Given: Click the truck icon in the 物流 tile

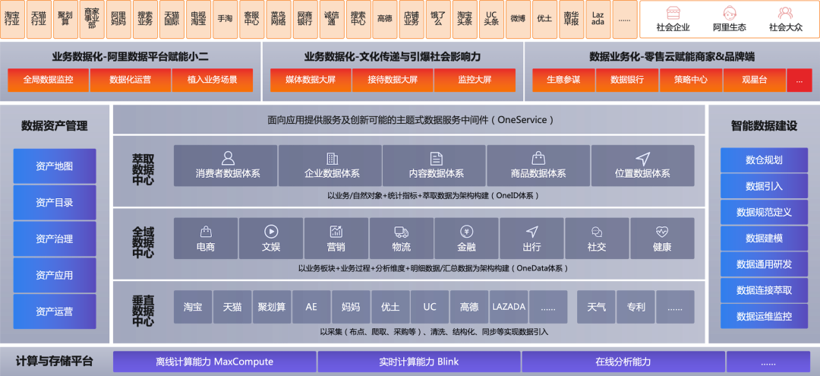Looking at the screenshot, I should [401, 231].
